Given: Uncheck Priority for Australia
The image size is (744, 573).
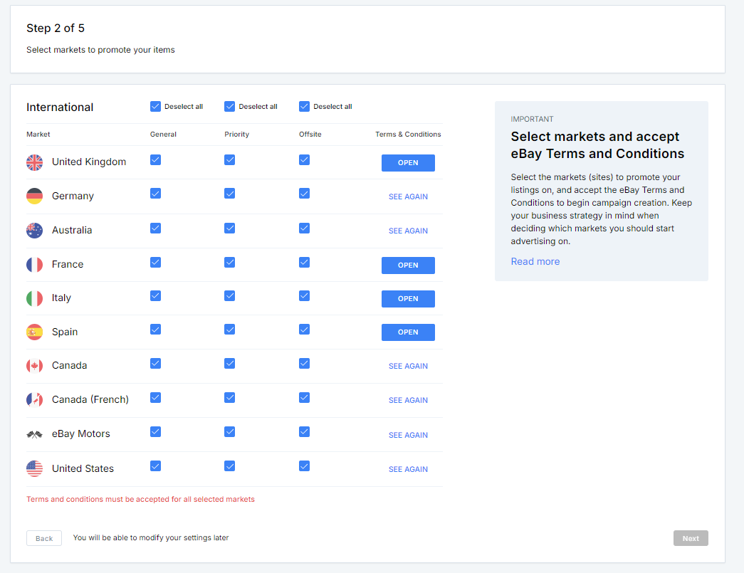Looking at the screenshot, I should pos(230,228).
